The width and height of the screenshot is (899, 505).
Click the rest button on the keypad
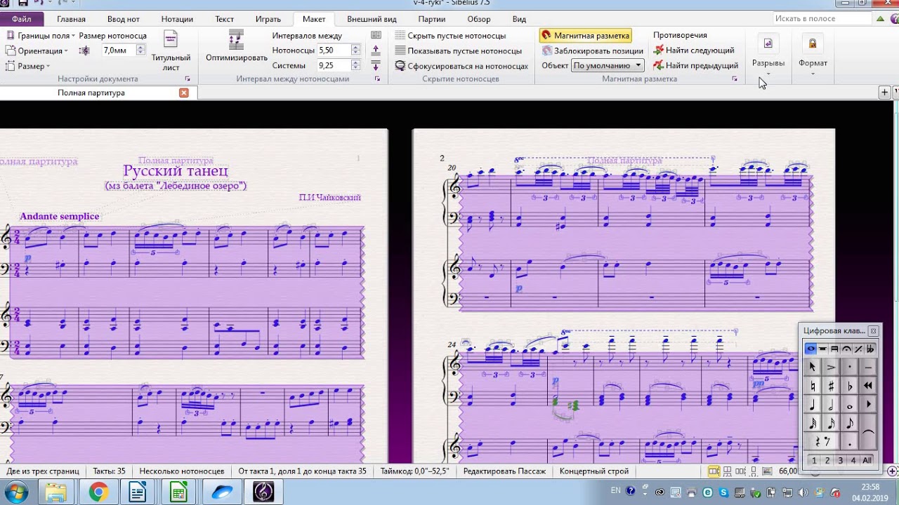822,442
